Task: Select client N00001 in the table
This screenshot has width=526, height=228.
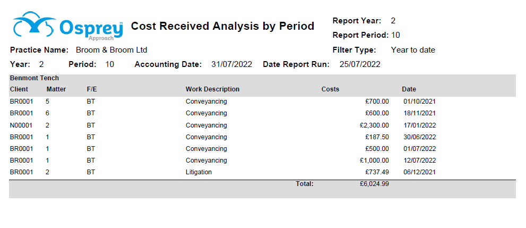Action: (x=21, y=125)
